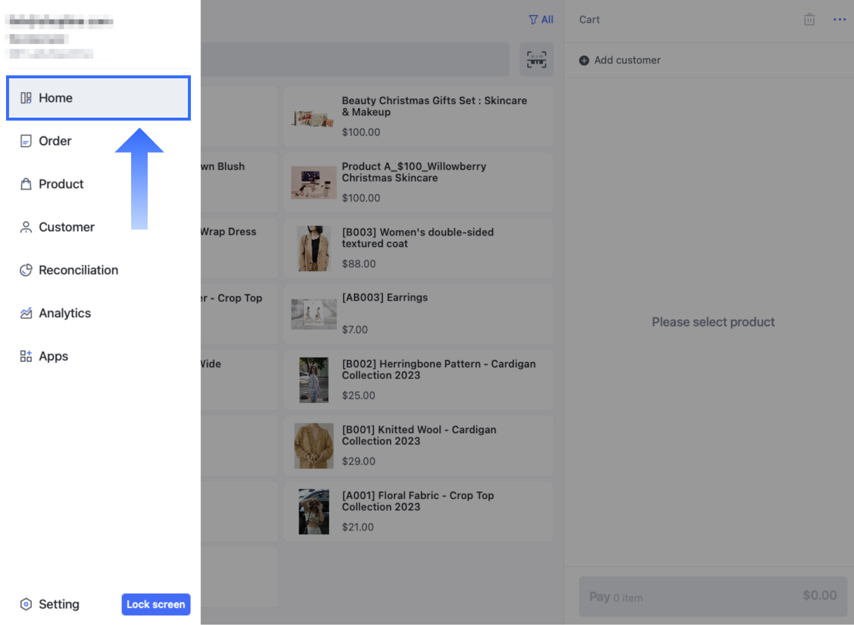Click the Pay 0 item button
Viewport: 854px width, 625px height.
coord(713,596)
